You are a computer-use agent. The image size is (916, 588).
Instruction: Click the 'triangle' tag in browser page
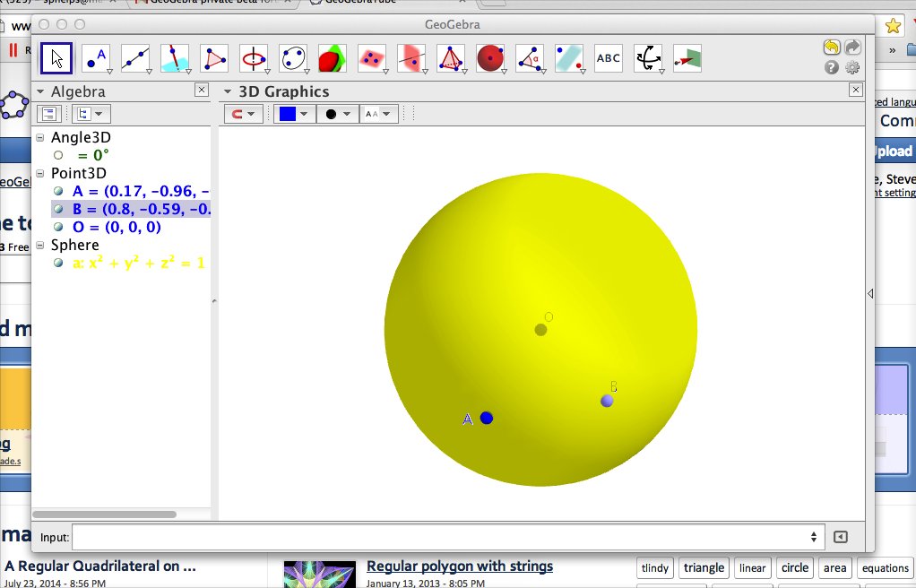704,567
